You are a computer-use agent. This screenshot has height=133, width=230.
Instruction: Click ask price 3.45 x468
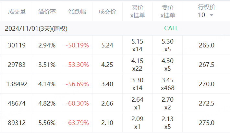[168, 84]
